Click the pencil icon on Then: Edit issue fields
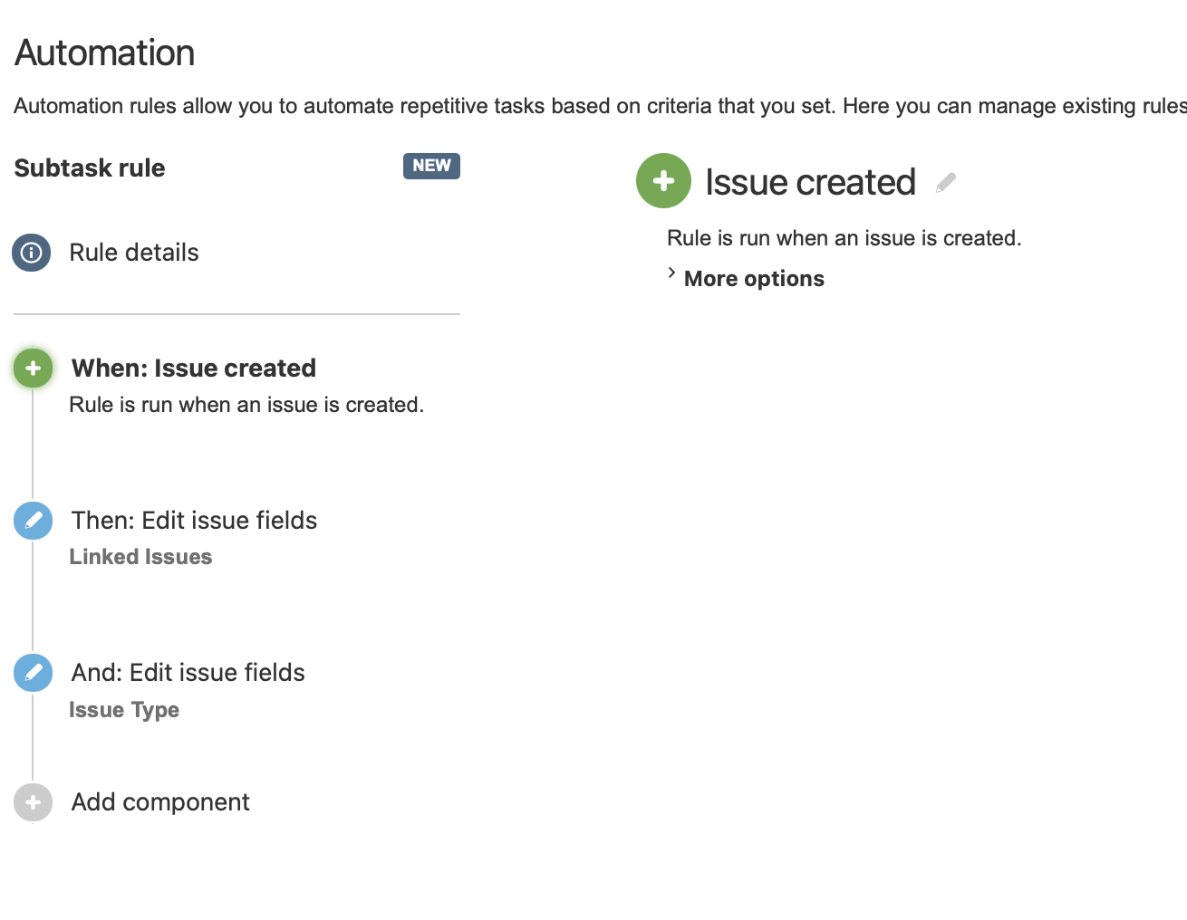 click(x=33, y=520)
